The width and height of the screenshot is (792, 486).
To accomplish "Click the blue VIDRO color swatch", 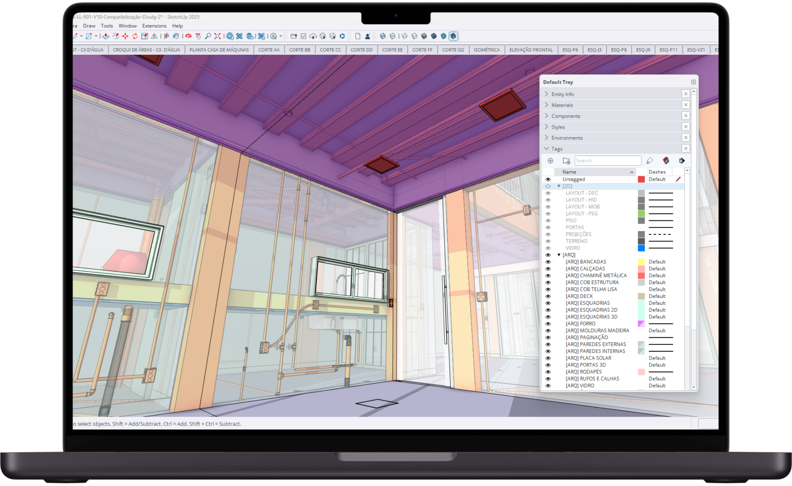I will pos(641,248).
